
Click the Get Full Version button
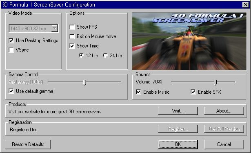point(224,129)
